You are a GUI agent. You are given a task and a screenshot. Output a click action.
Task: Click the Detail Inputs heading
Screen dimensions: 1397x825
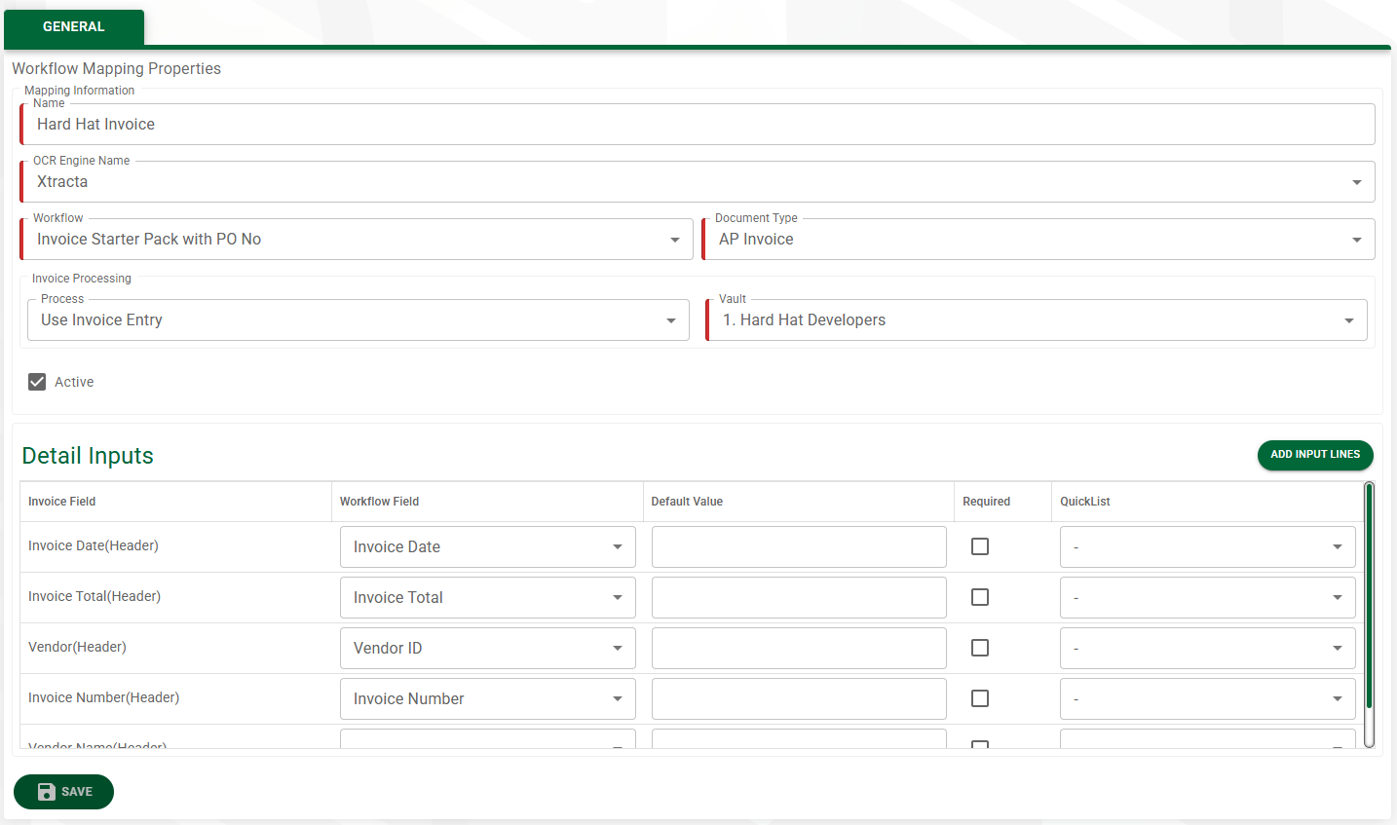88,456
